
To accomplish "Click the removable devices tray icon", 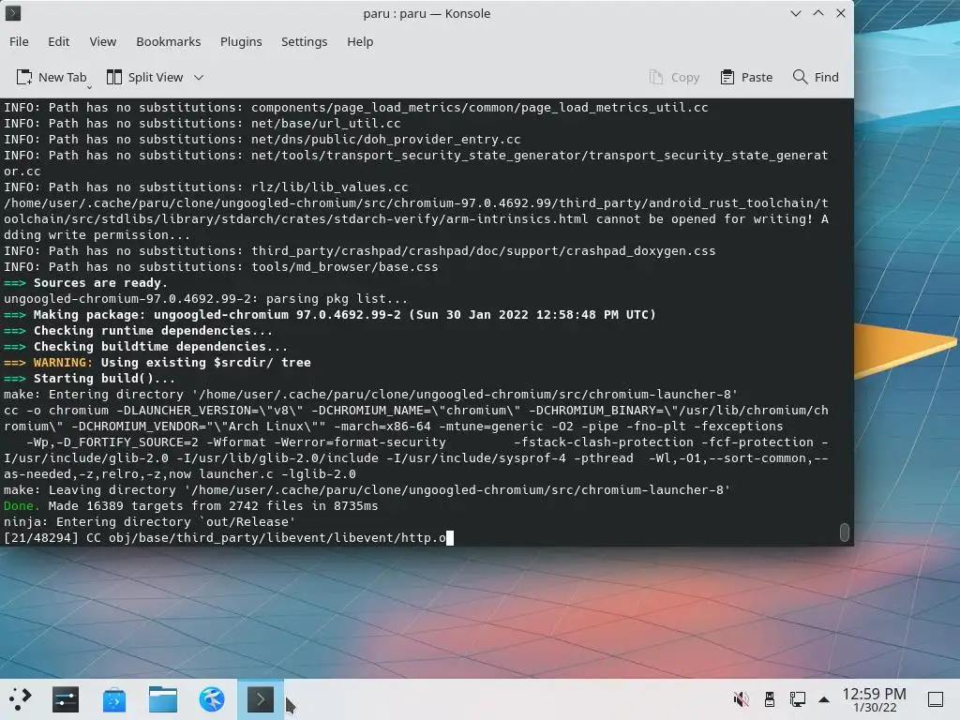I will (x=769, y=699).
